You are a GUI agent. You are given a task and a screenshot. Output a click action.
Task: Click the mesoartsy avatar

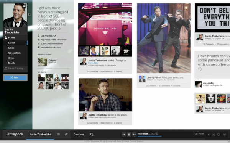pyautogui.click(x=198, y=85)
